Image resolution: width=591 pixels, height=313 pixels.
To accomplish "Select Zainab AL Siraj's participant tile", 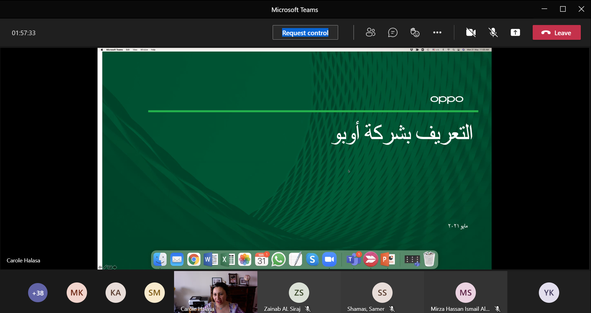I will tap(299, 292).
